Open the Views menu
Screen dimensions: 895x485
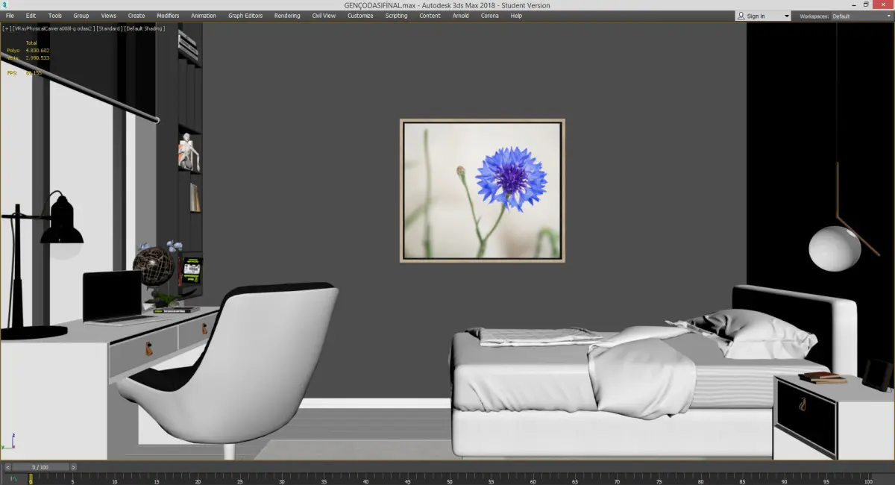[109, 16]
